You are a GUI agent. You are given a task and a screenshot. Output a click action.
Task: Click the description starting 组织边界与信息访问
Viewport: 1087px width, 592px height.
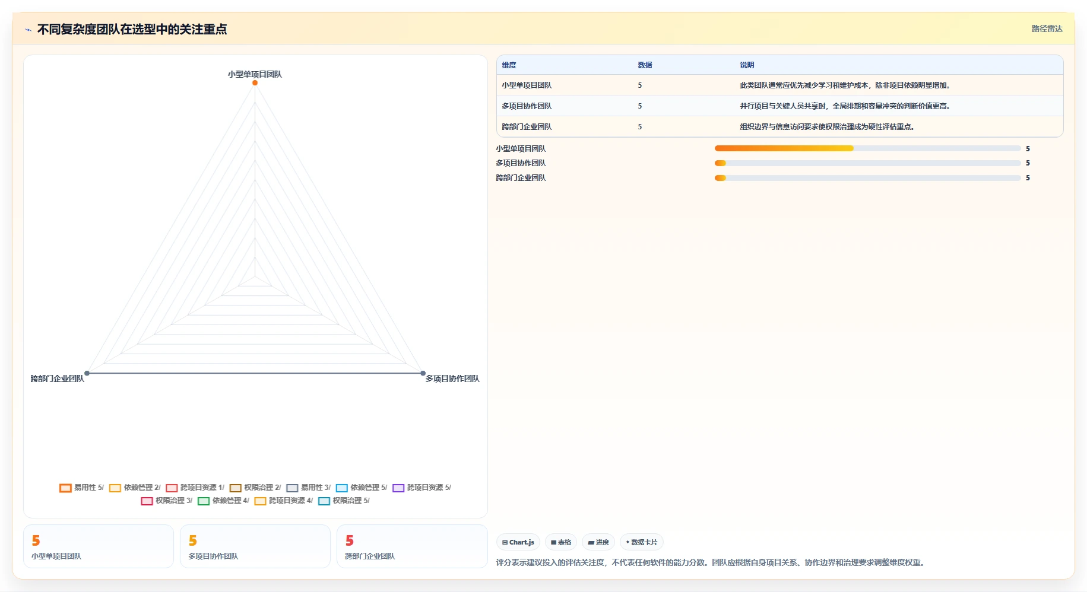828,127
